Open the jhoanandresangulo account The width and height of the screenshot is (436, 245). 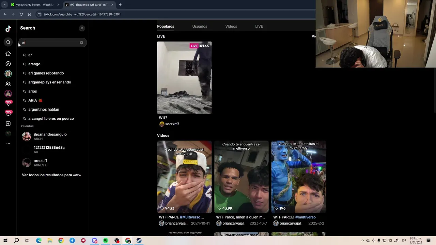[53, 136]
